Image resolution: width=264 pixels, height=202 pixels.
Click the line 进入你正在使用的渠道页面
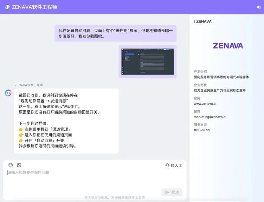[x=45, y=135]
